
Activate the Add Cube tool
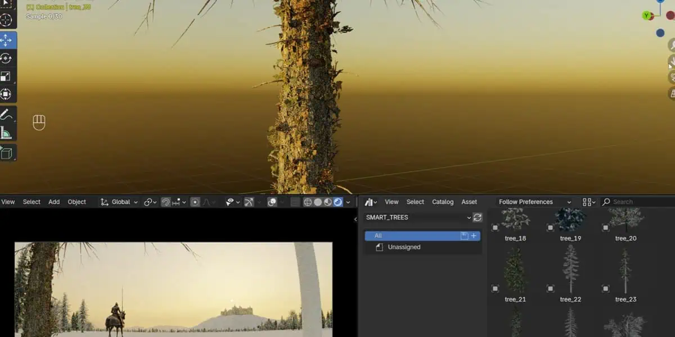[x=7, y=153]
